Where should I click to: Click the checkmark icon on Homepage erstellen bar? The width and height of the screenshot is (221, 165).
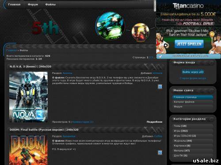click(160, 56)
